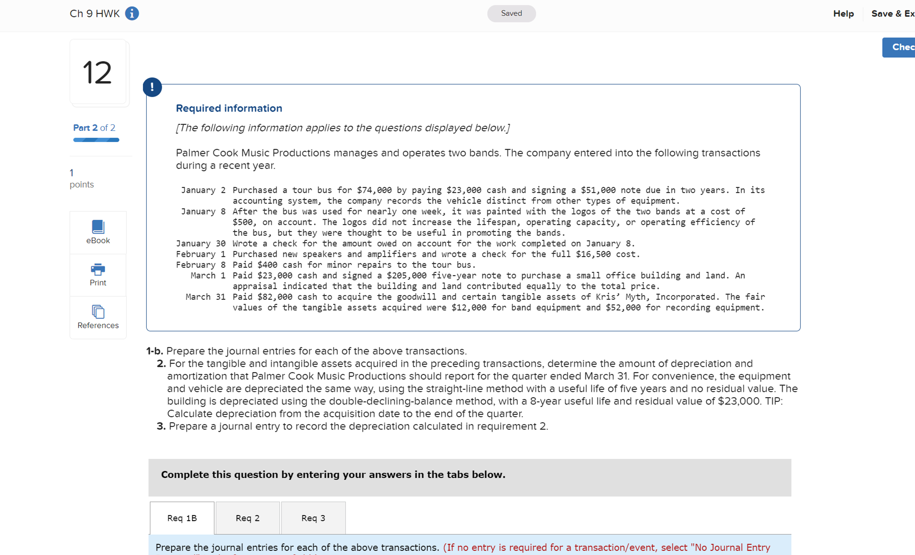Click the Part 2 of 2 progress bar
The width and height of the screenshot is (915, 555).
[96, 140]
